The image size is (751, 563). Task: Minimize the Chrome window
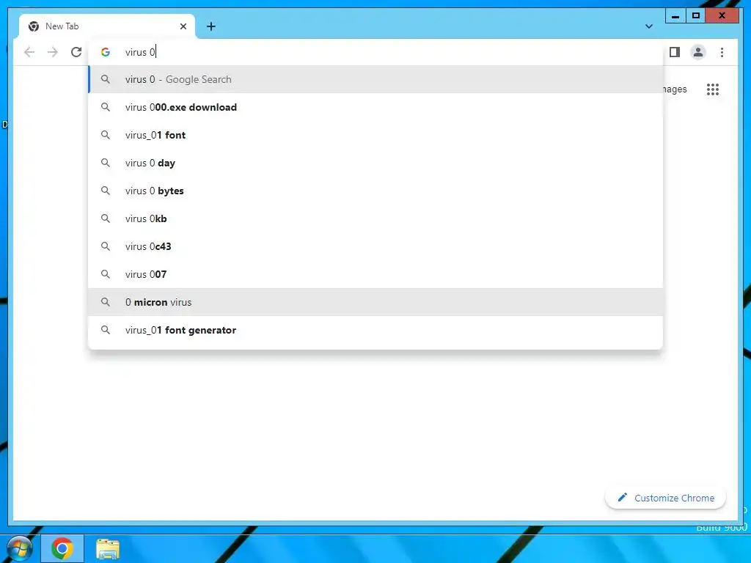point(675,16)
